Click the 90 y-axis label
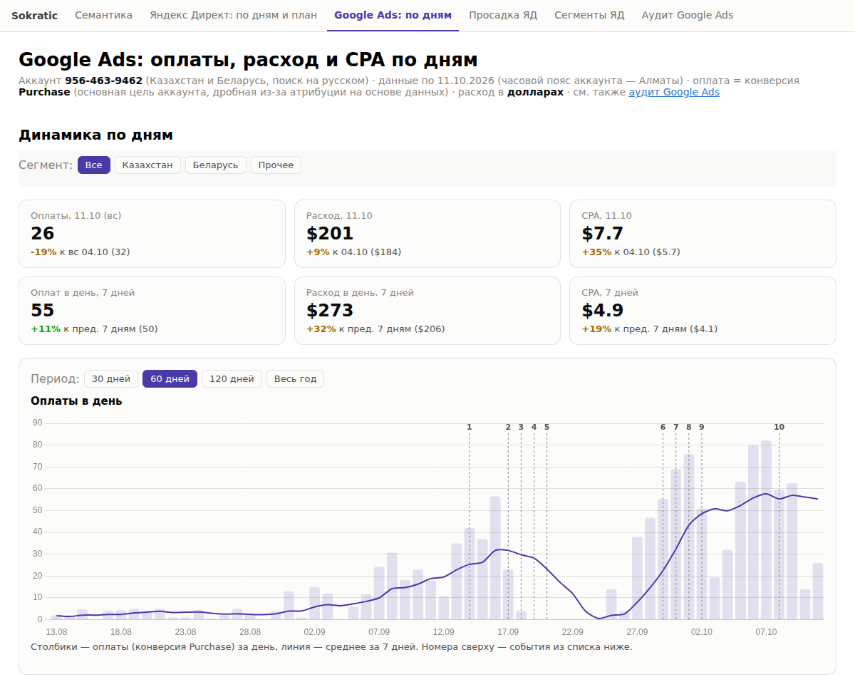The image size is (855, 677). point(38,423)
